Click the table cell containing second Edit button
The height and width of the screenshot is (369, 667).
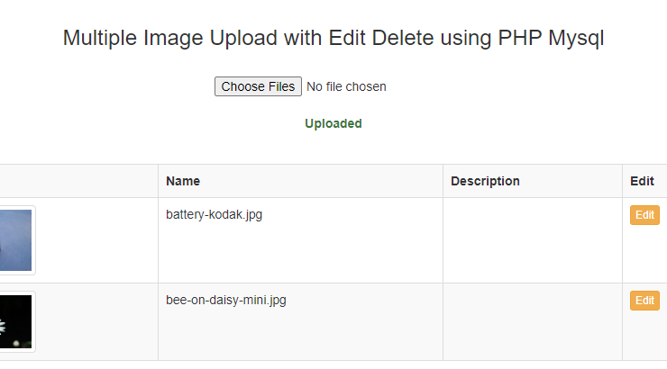coord(644,322)
